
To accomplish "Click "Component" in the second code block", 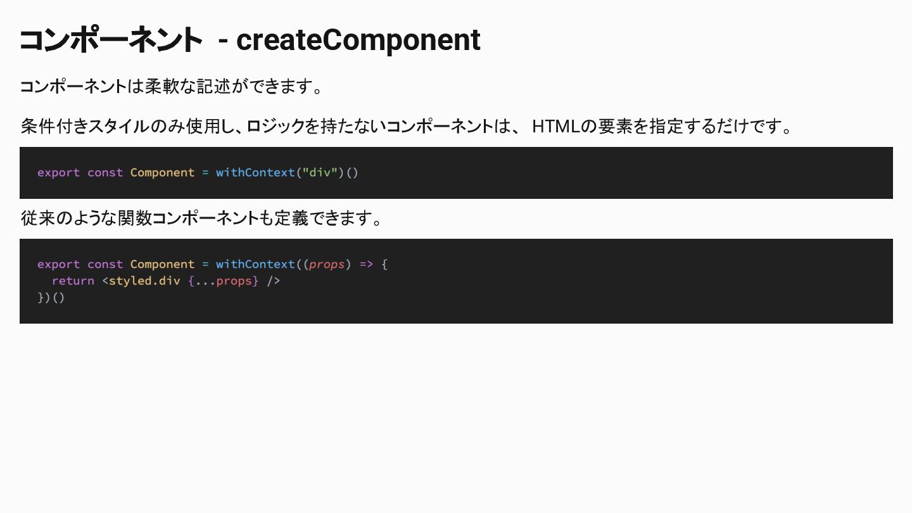I will 162,265.
